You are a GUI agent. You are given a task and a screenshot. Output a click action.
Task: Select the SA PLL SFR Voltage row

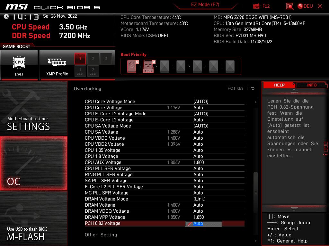[164, 181]
